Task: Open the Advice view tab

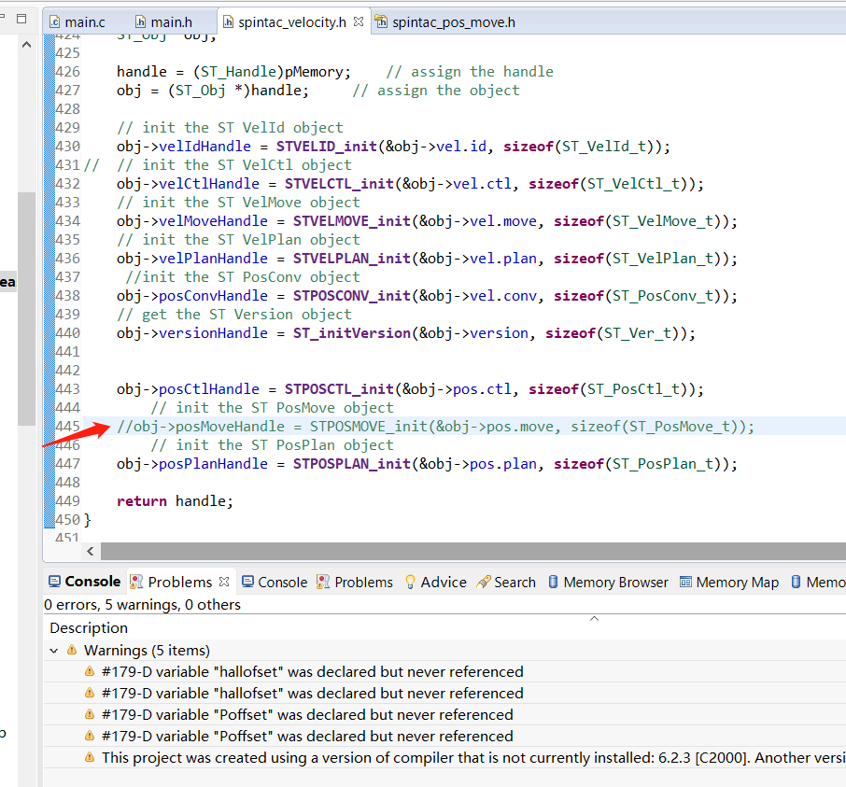Action: (435, 582)
